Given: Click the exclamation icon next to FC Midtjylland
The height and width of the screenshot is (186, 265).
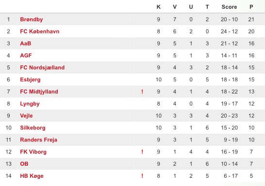Looking at the screenshot, I should [x=142, y=92].
